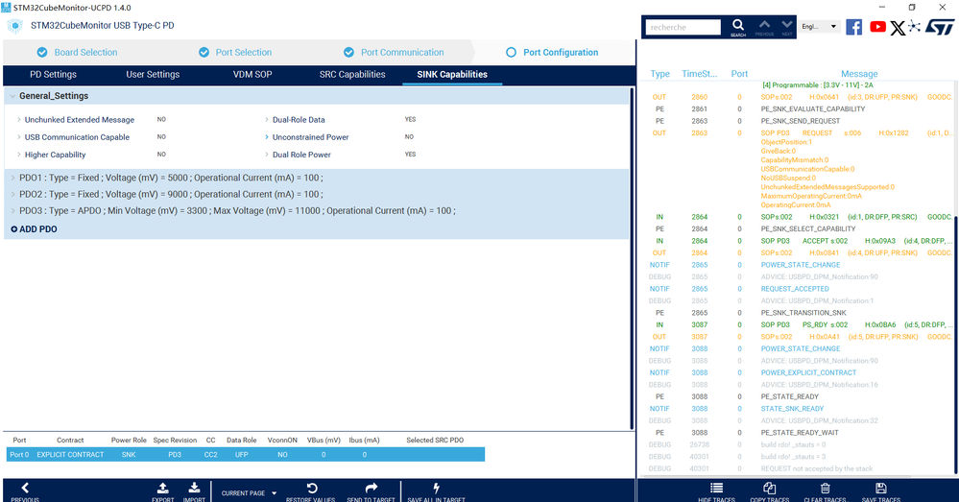Click the STM32CubeMonitor app logo
959x502 pixels.
(14, 26)
